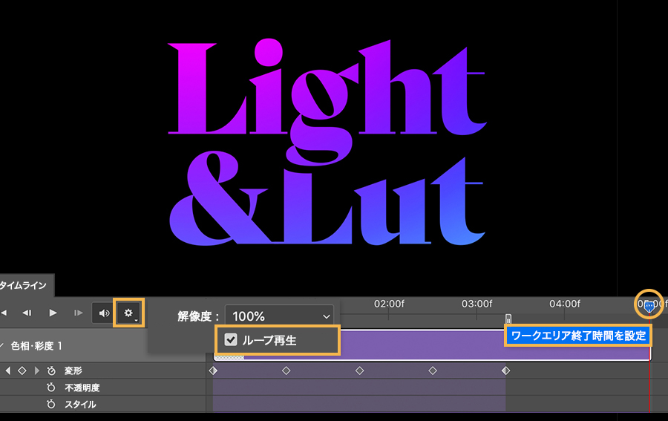Click the Light & Lut artwork on canvas

pyautogui.click(x=327, y=143)
